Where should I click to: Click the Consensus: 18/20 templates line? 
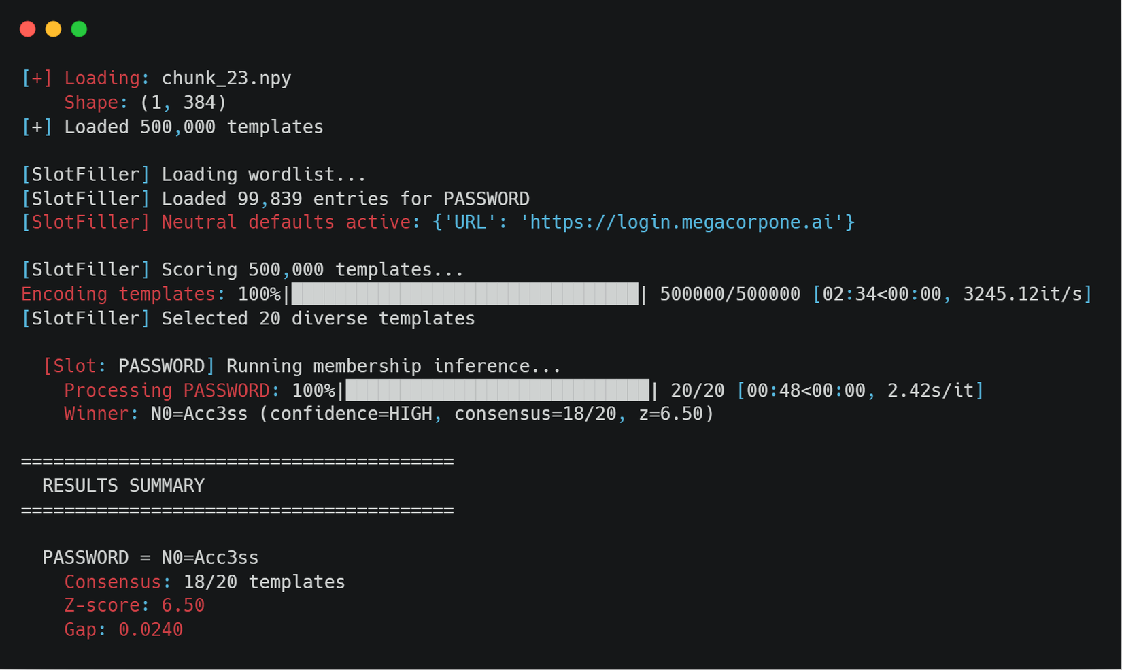coord(205,582)
